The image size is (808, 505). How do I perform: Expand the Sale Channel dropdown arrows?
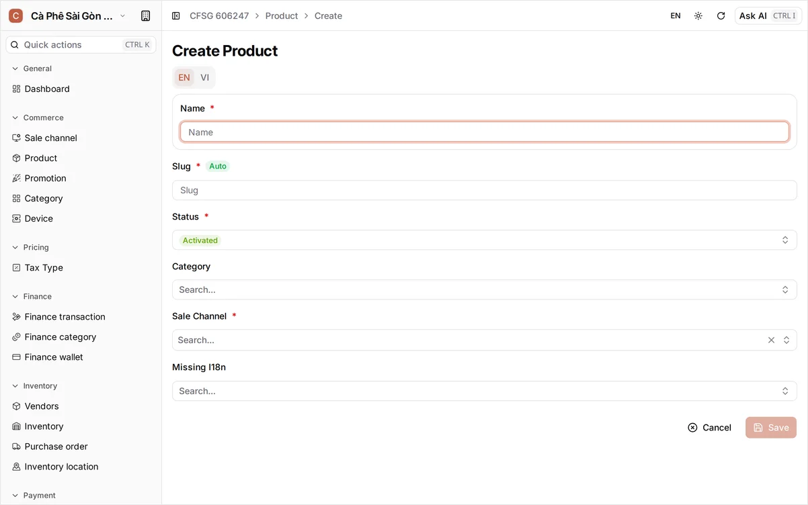786,340
